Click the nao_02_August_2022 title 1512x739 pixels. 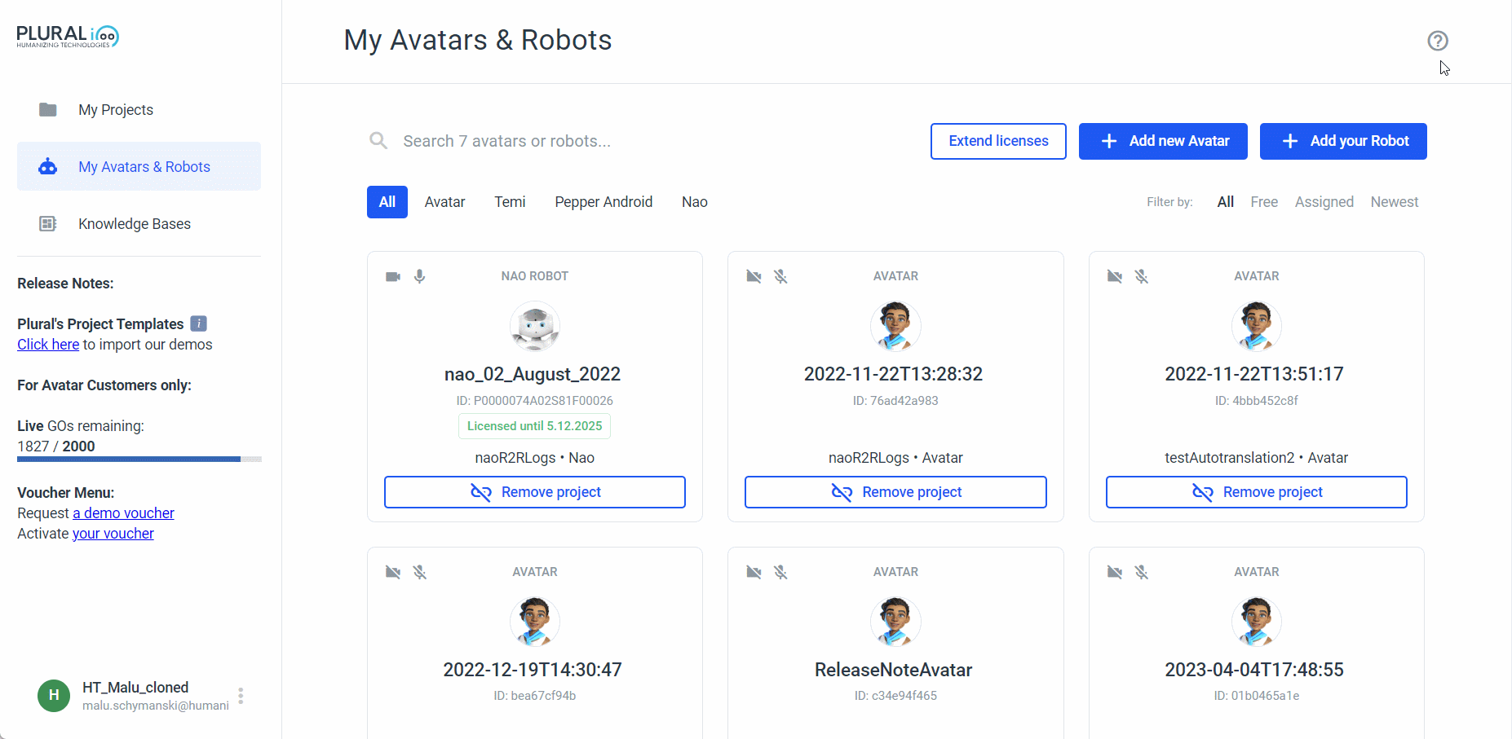click(x=533, y=374)
